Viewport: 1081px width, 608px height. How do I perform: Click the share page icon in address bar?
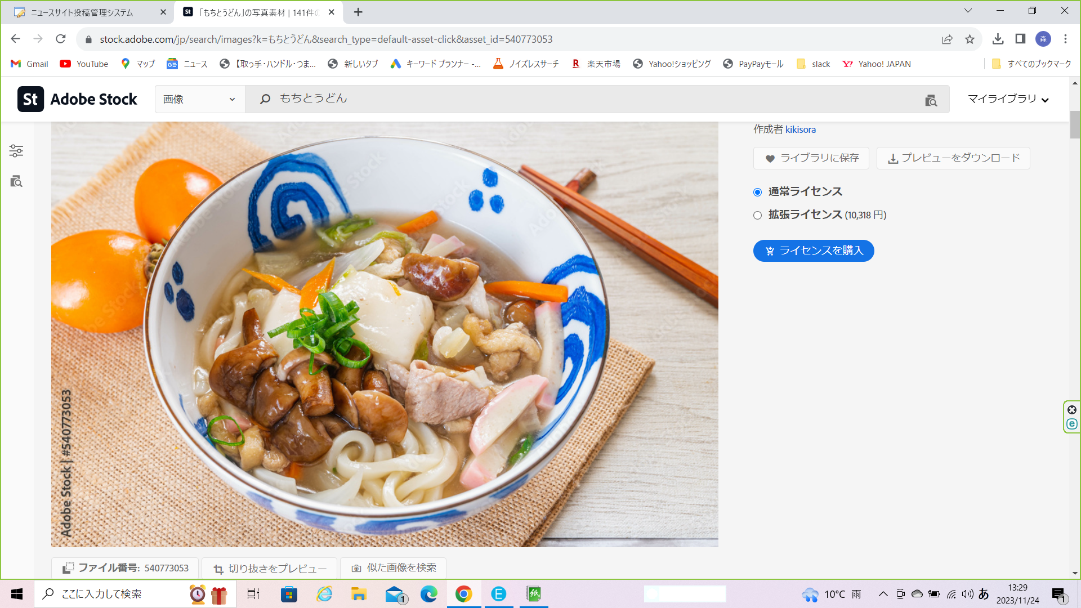947,39
